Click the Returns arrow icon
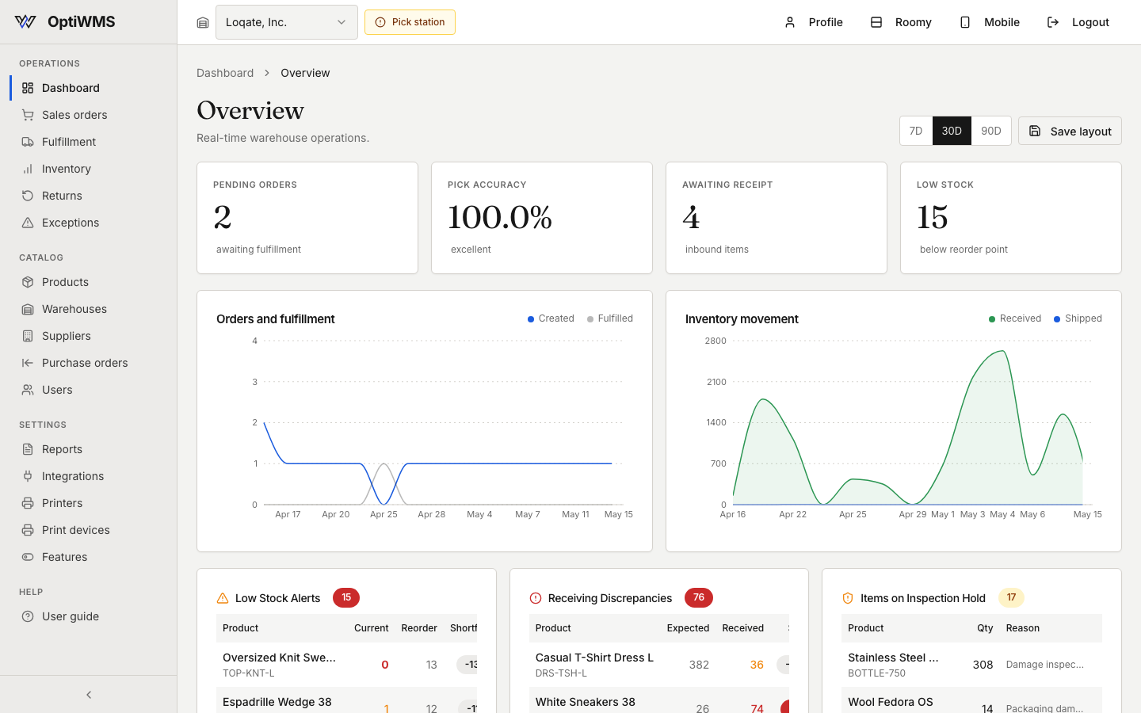 pos(28,196)
